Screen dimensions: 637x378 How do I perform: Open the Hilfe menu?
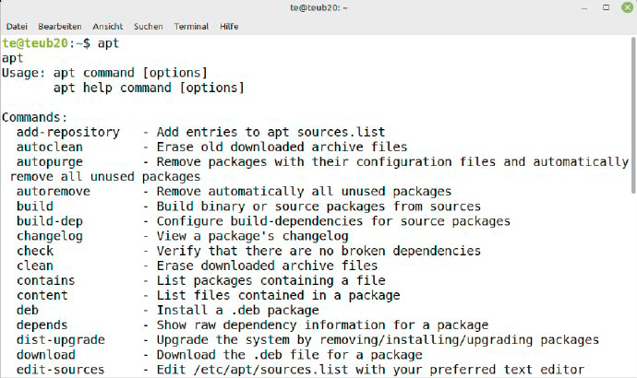point(230,27)
